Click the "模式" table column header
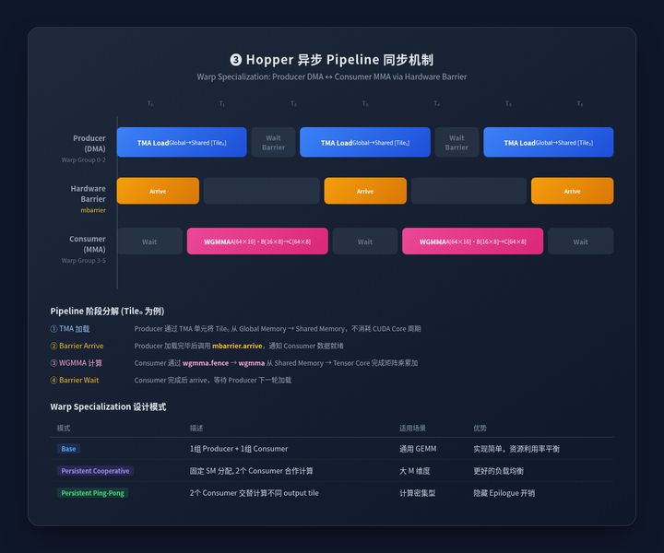664x553 pixels. 64,429
